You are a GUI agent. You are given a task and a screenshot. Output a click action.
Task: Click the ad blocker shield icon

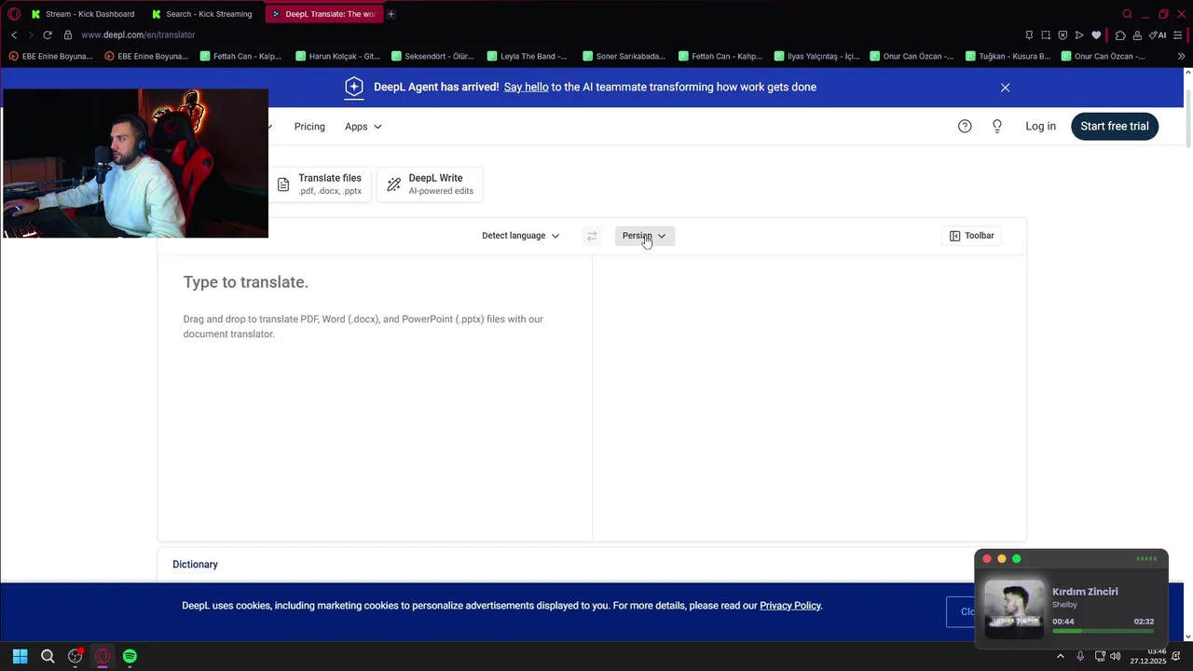pos(1063,35)
